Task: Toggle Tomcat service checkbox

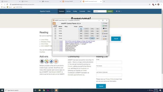Action: (x=55, y=38)
